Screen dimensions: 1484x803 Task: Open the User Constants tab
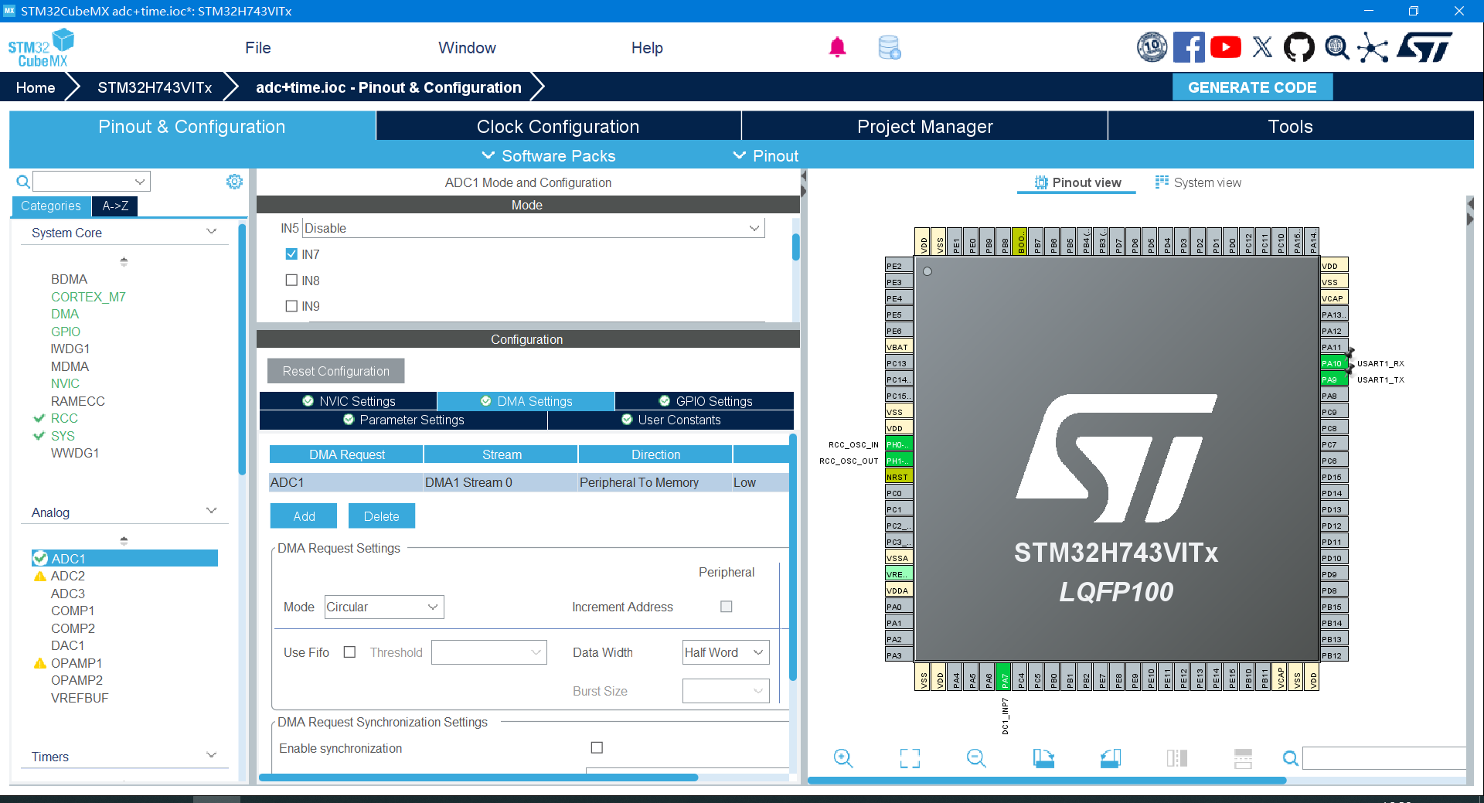point(671,420)
